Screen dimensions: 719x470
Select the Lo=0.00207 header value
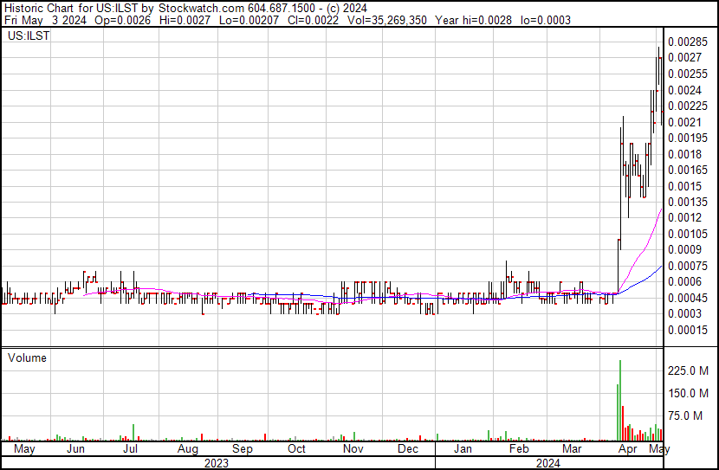pyautogui.click(x=249, y=21)
